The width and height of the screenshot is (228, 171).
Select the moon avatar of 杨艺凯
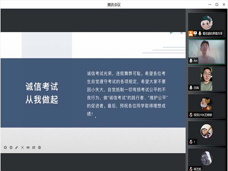207,158
